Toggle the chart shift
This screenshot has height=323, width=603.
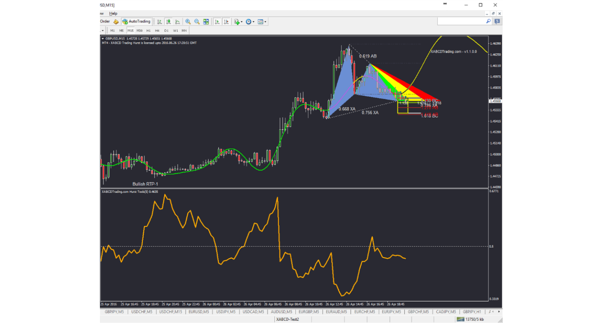tap(226, 21)
